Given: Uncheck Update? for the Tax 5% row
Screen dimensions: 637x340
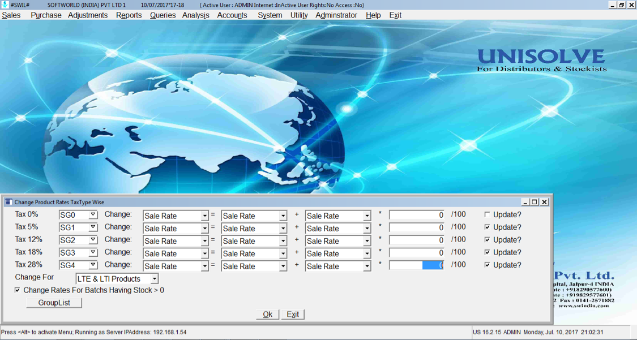Looking at the screenshot, I should click(487, 227).
